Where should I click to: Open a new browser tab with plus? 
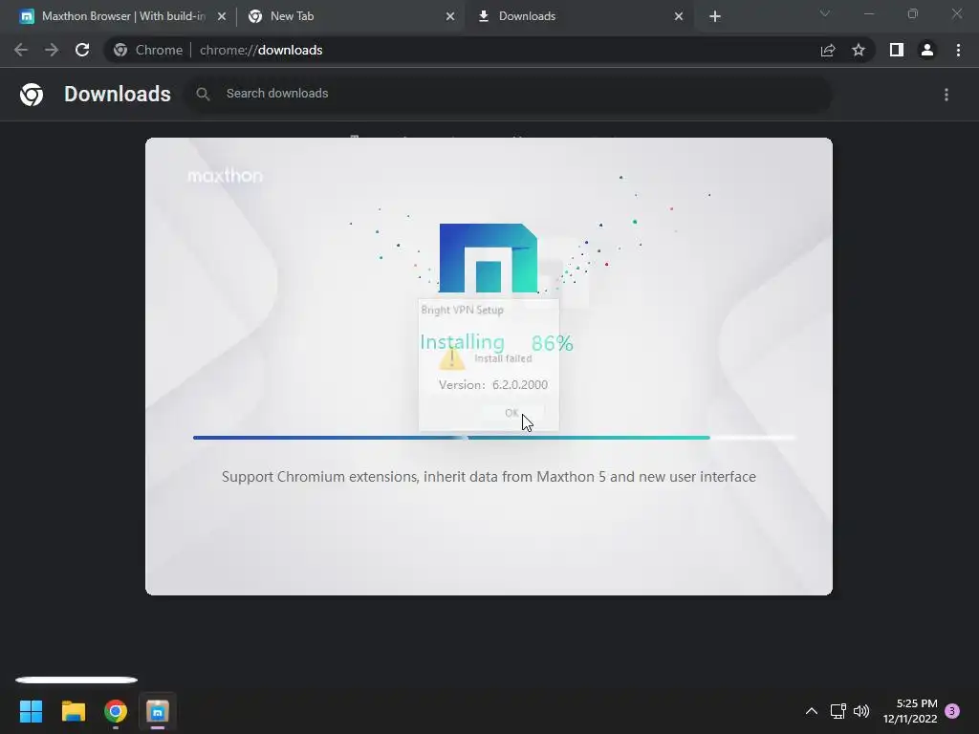pos(715,17)
